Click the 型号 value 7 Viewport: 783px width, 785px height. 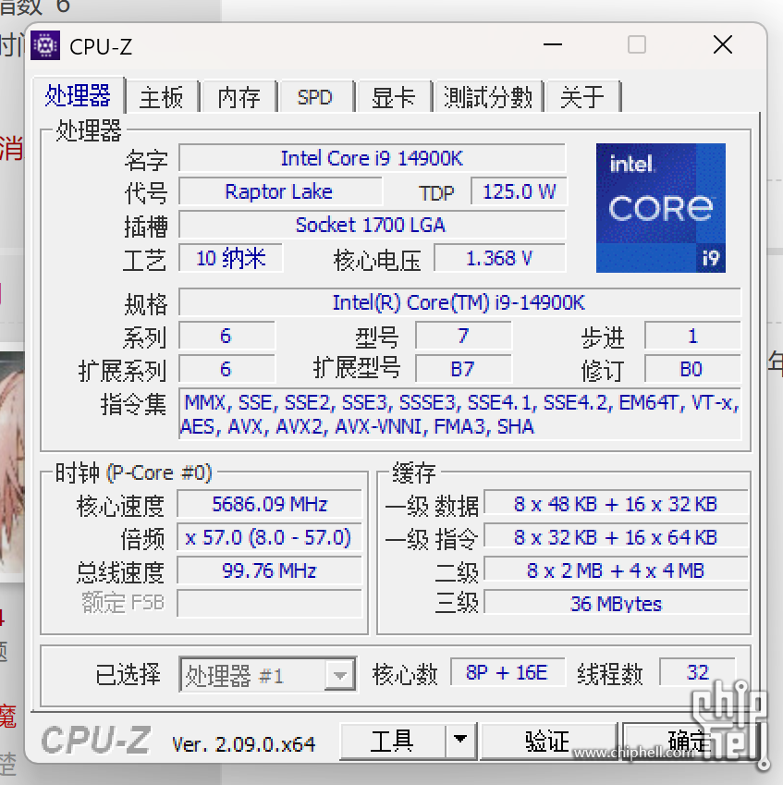[463, 336]
